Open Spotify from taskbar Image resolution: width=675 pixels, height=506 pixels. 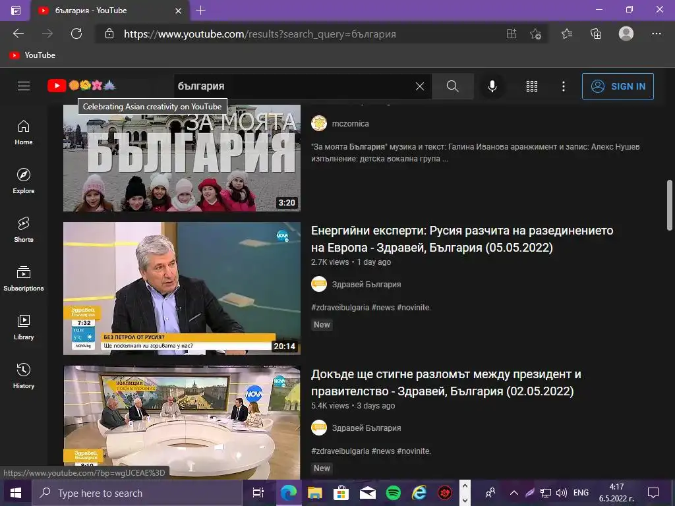[393, 493]
